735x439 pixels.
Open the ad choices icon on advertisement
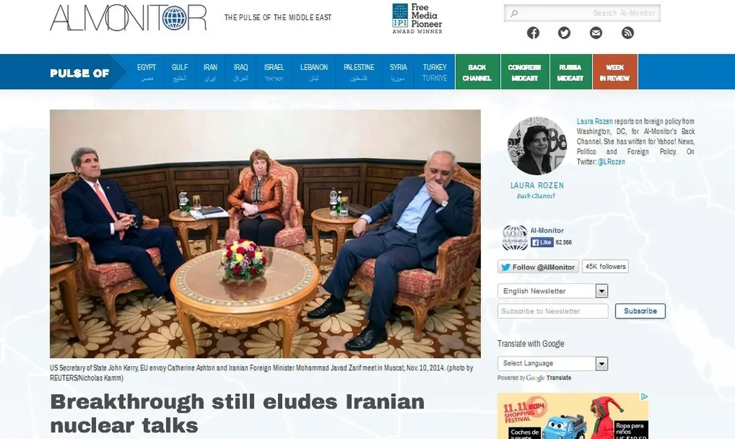tap(644, 397)
